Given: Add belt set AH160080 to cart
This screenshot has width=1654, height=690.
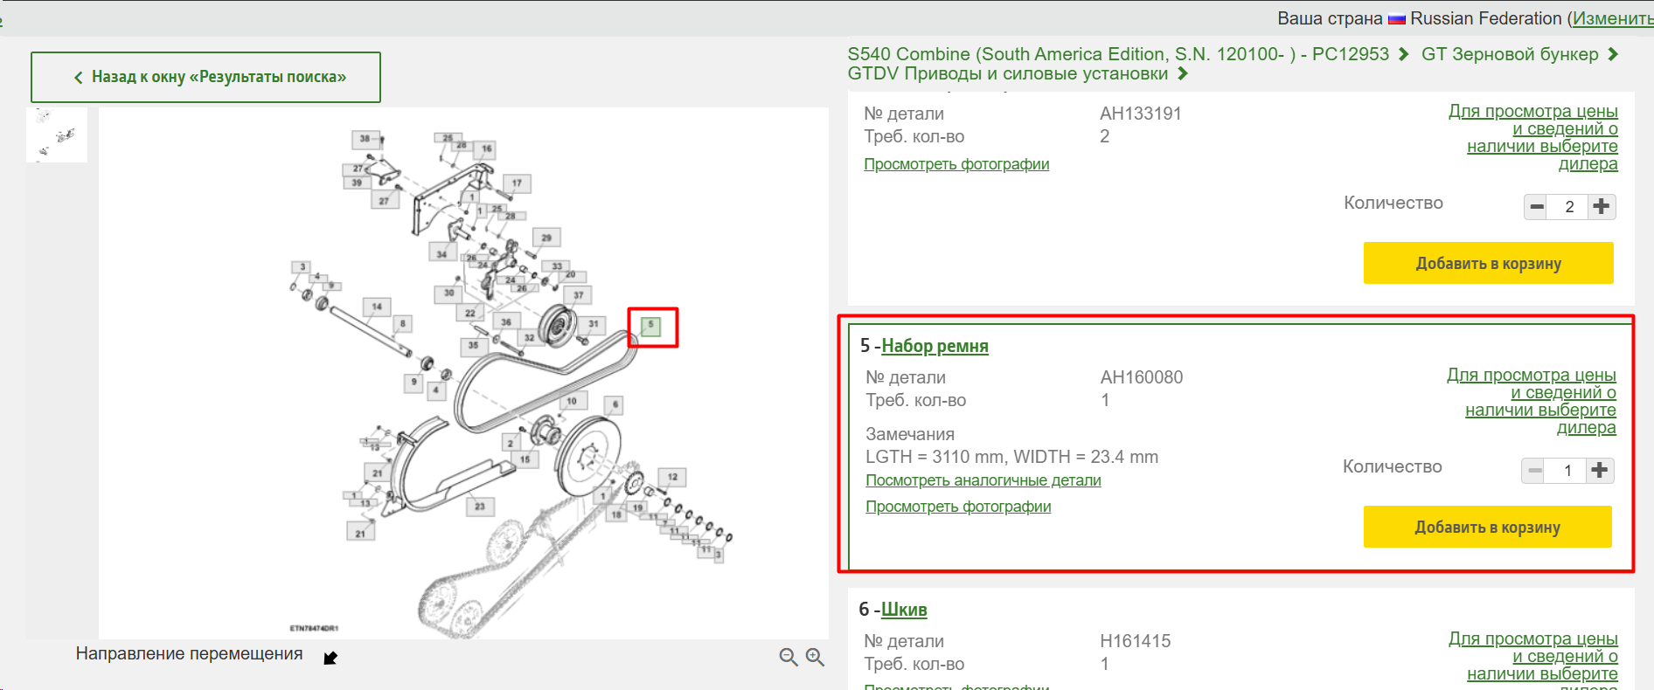Looking at the screenshot, I should coord(1487,527).
